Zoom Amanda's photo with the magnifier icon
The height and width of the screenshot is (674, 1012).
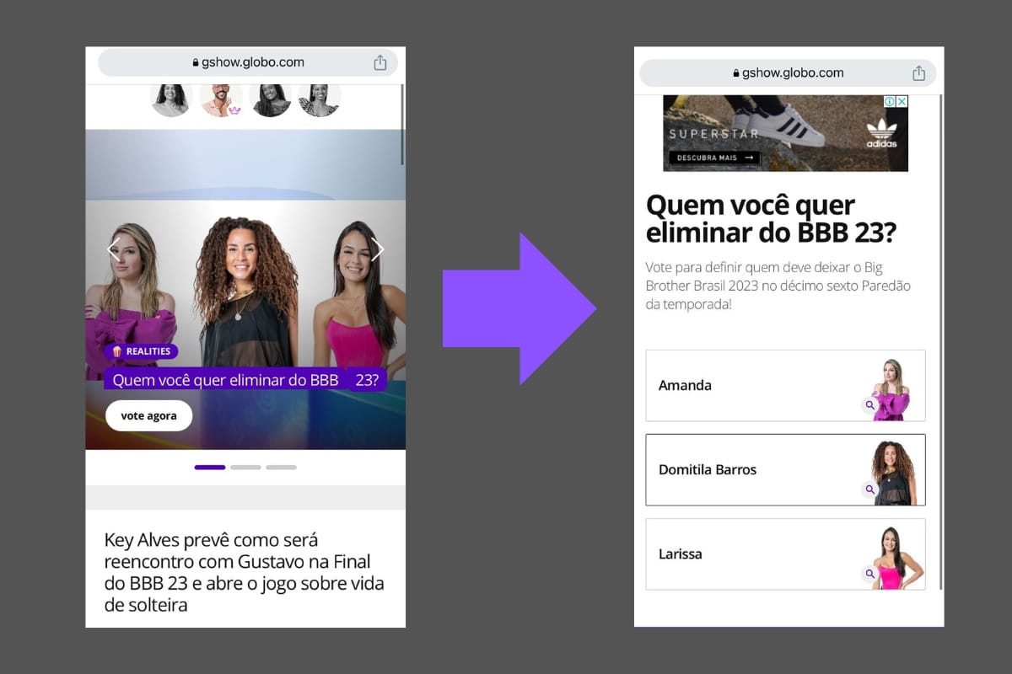pyautogui.click(x=869, y=405)
